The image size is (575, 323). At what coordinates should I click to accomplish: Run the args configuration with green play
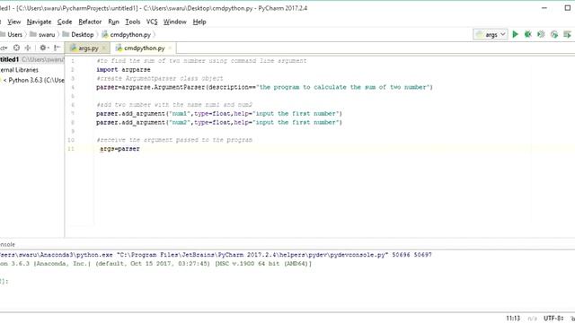click(x=515, y=34)
